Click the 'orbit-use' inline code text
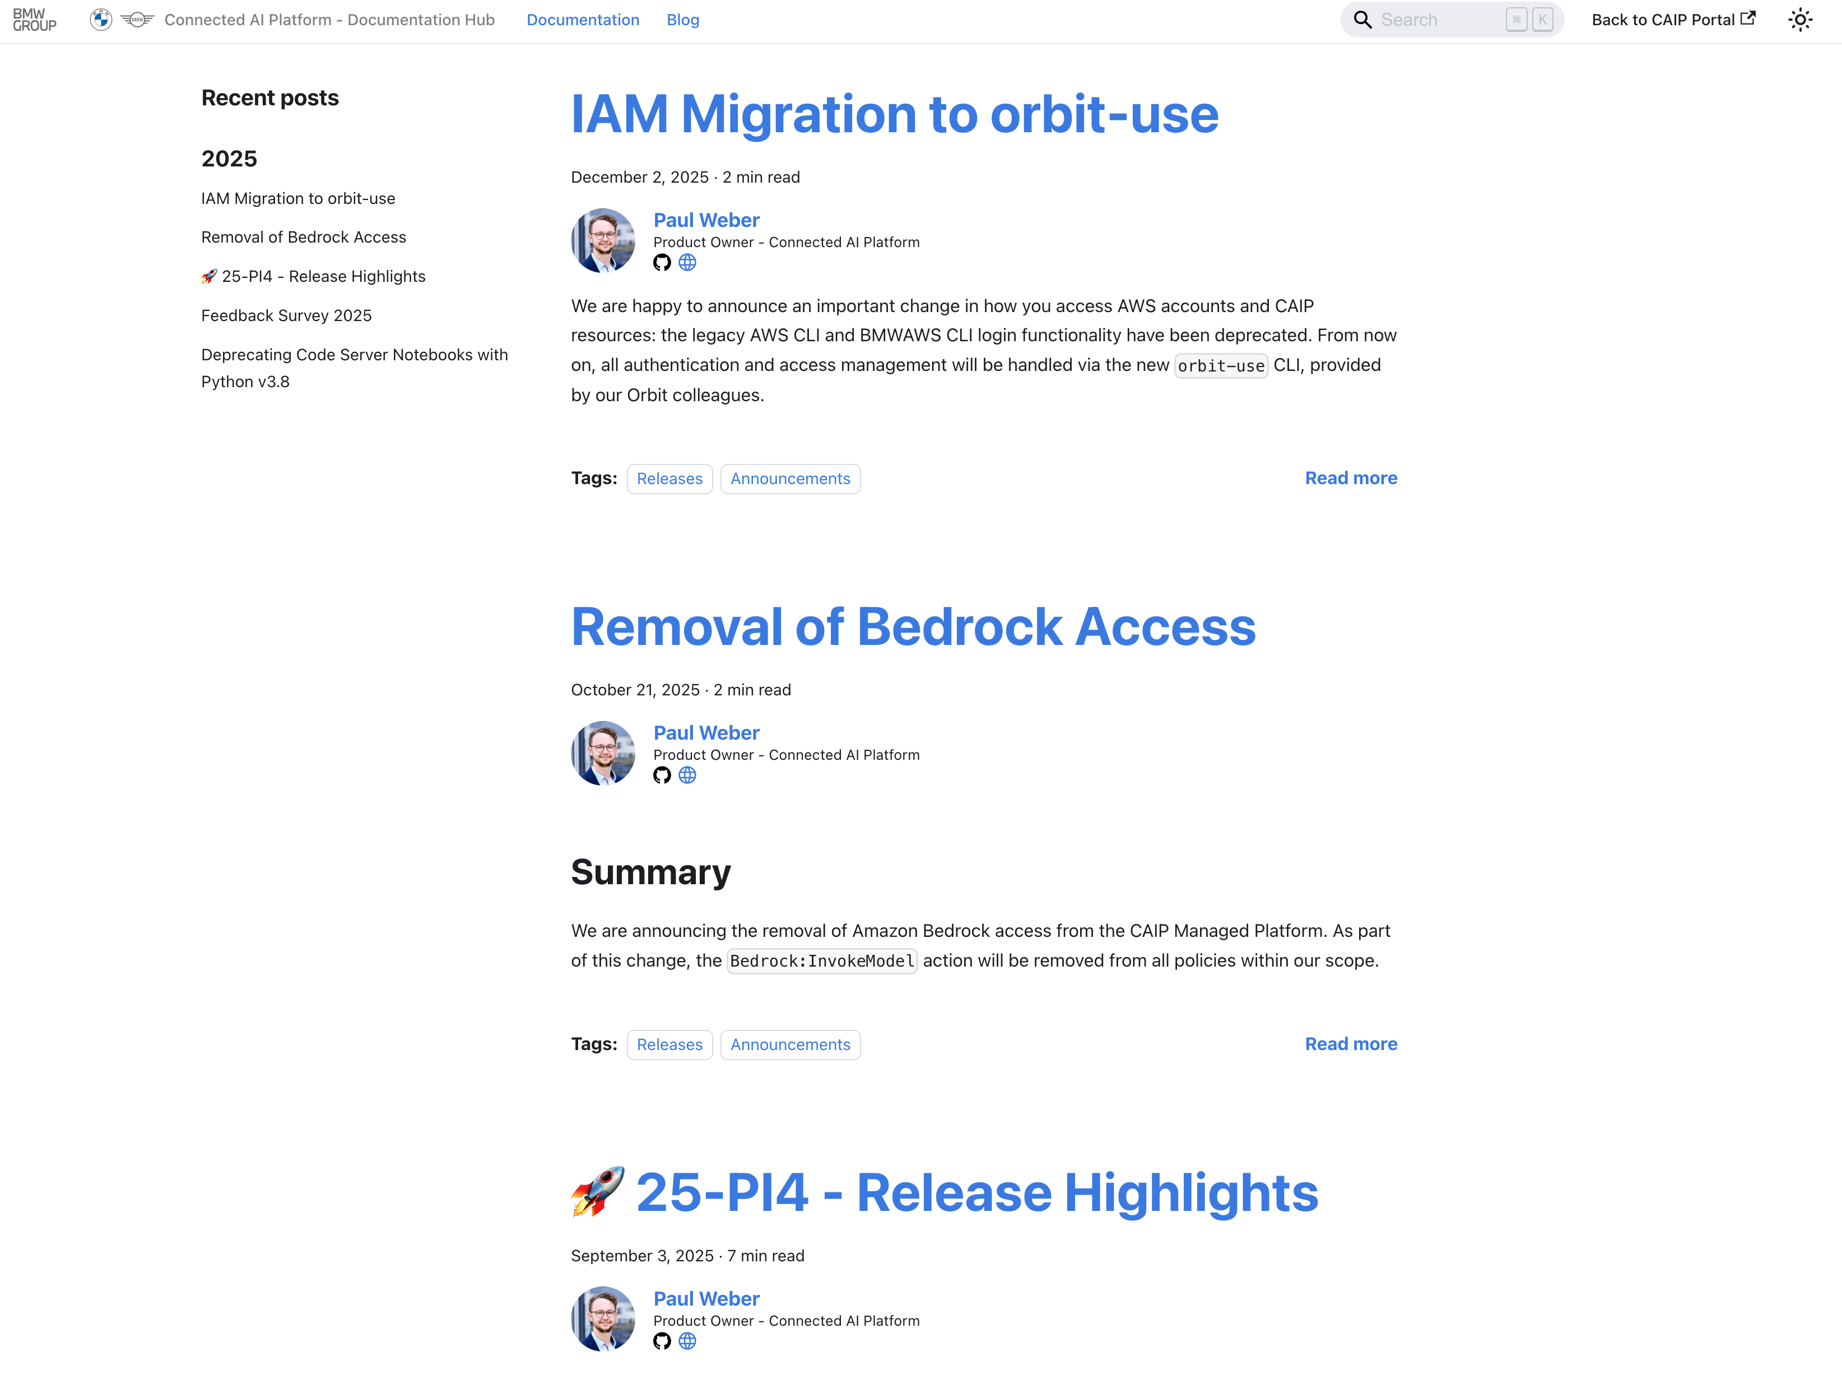The width and height of the screenshot is (1842, 1393). pyautogui.click(x=1221, y=366)
